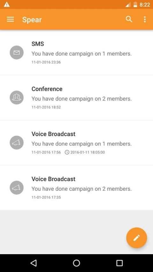Tap the warning triangle in status bar
Image resolution: width=153 pixels, height=272 pixels.
(x=7, y=4)
